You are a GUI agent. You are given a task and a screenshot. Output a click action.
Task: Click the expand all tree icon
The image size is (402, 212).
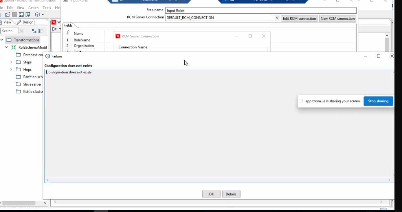click(x=34, y=31)
